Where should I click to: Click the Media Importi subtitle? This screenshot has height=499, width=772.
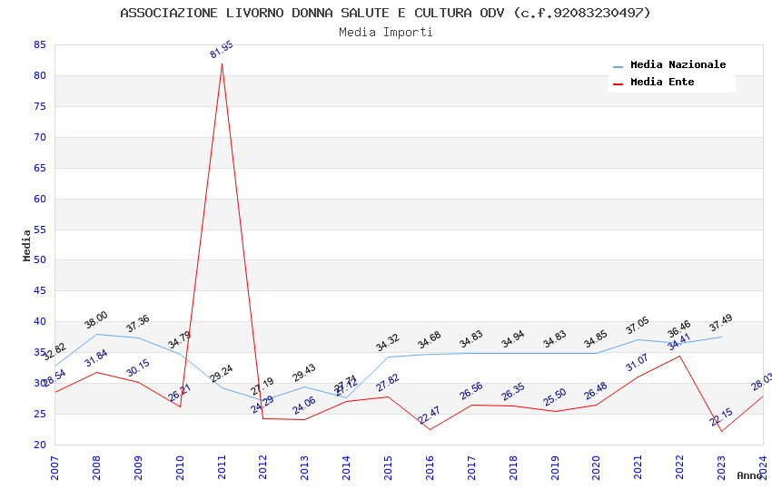click(x=385, y=32)
